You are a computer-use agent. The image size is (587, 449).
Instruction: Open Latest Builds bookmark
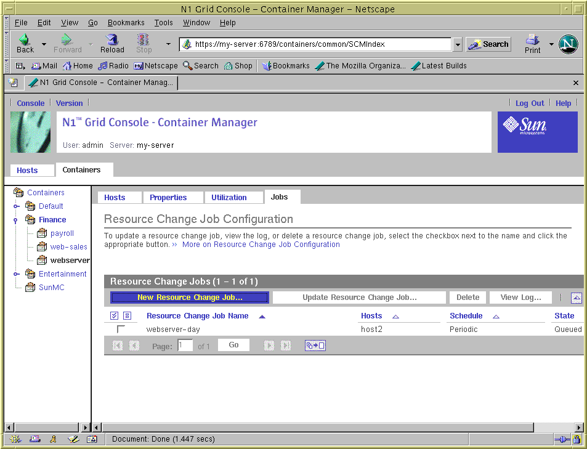439,66
